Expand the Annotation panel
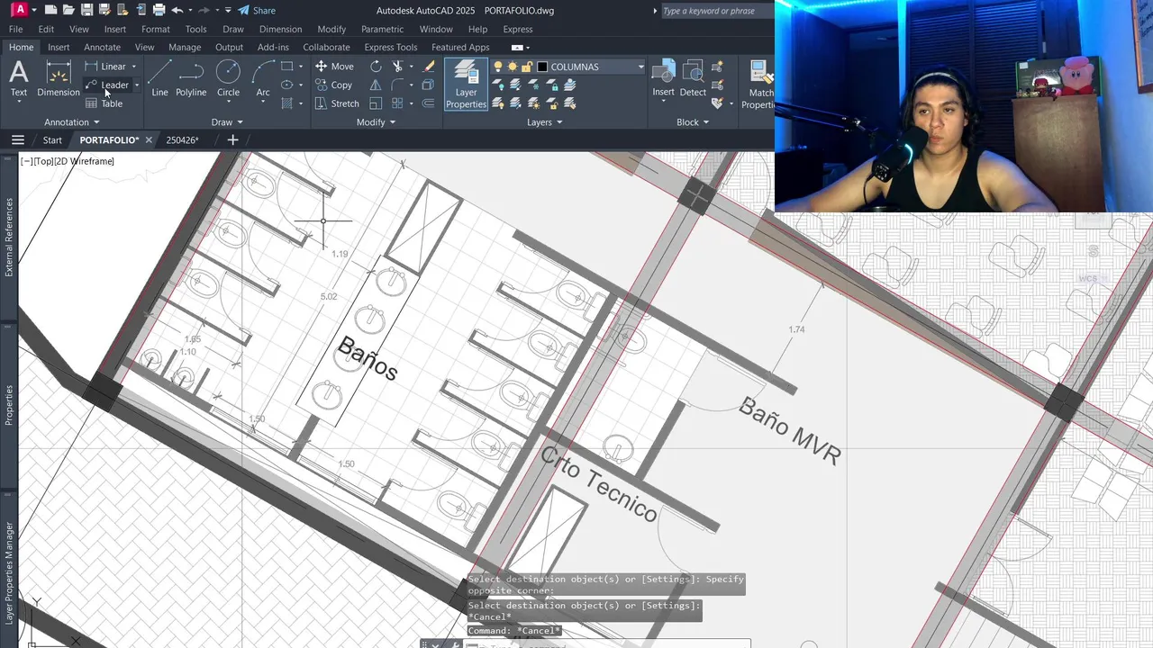The height and width of the screenshot is (648, 1153). (x=72, y=122)
